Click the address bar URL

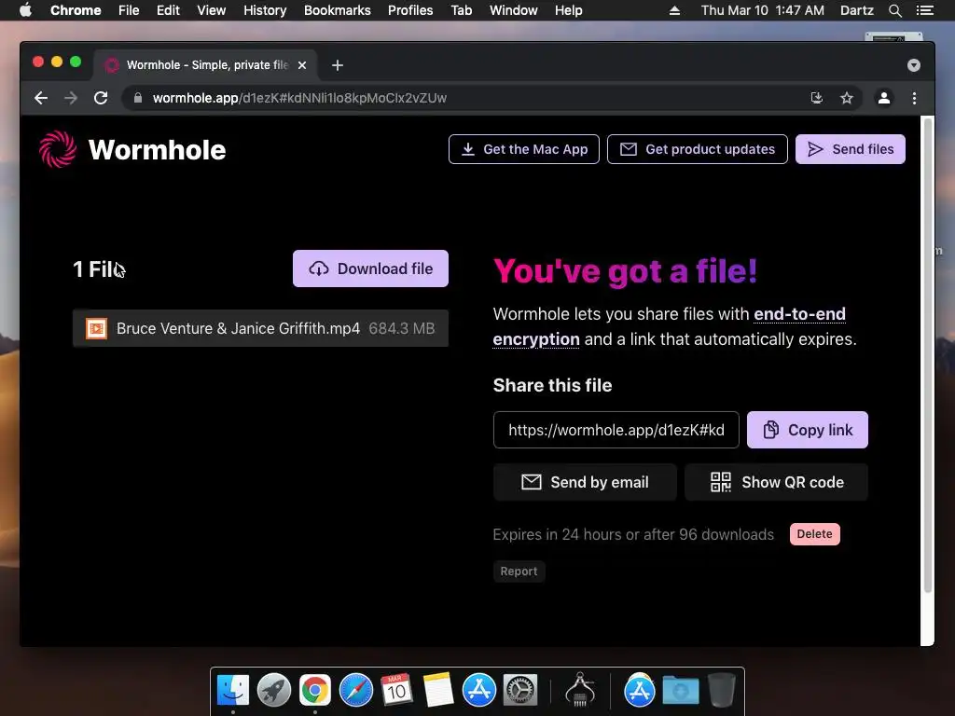(299, 98)
